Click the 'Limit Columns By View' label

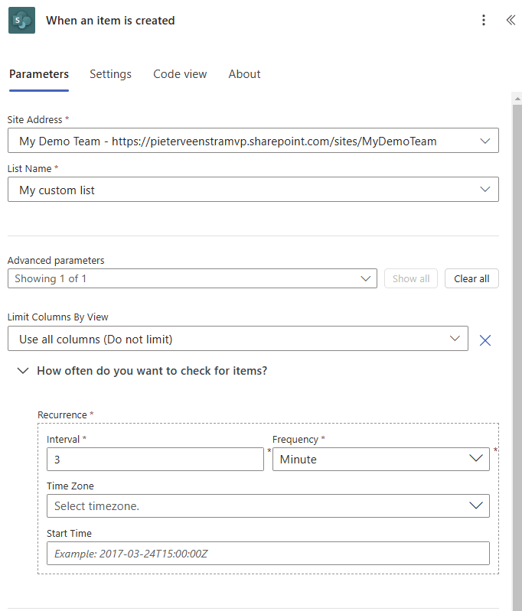pyautogui.click(x=57, y=317)
